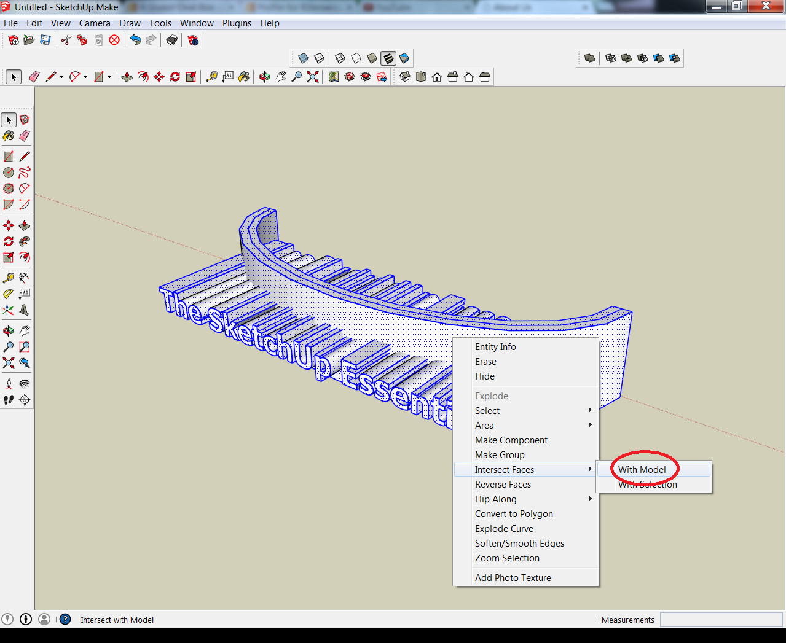
Task: Expand the Rectangle tool dropdown arrow
Action: click(109, 77)
